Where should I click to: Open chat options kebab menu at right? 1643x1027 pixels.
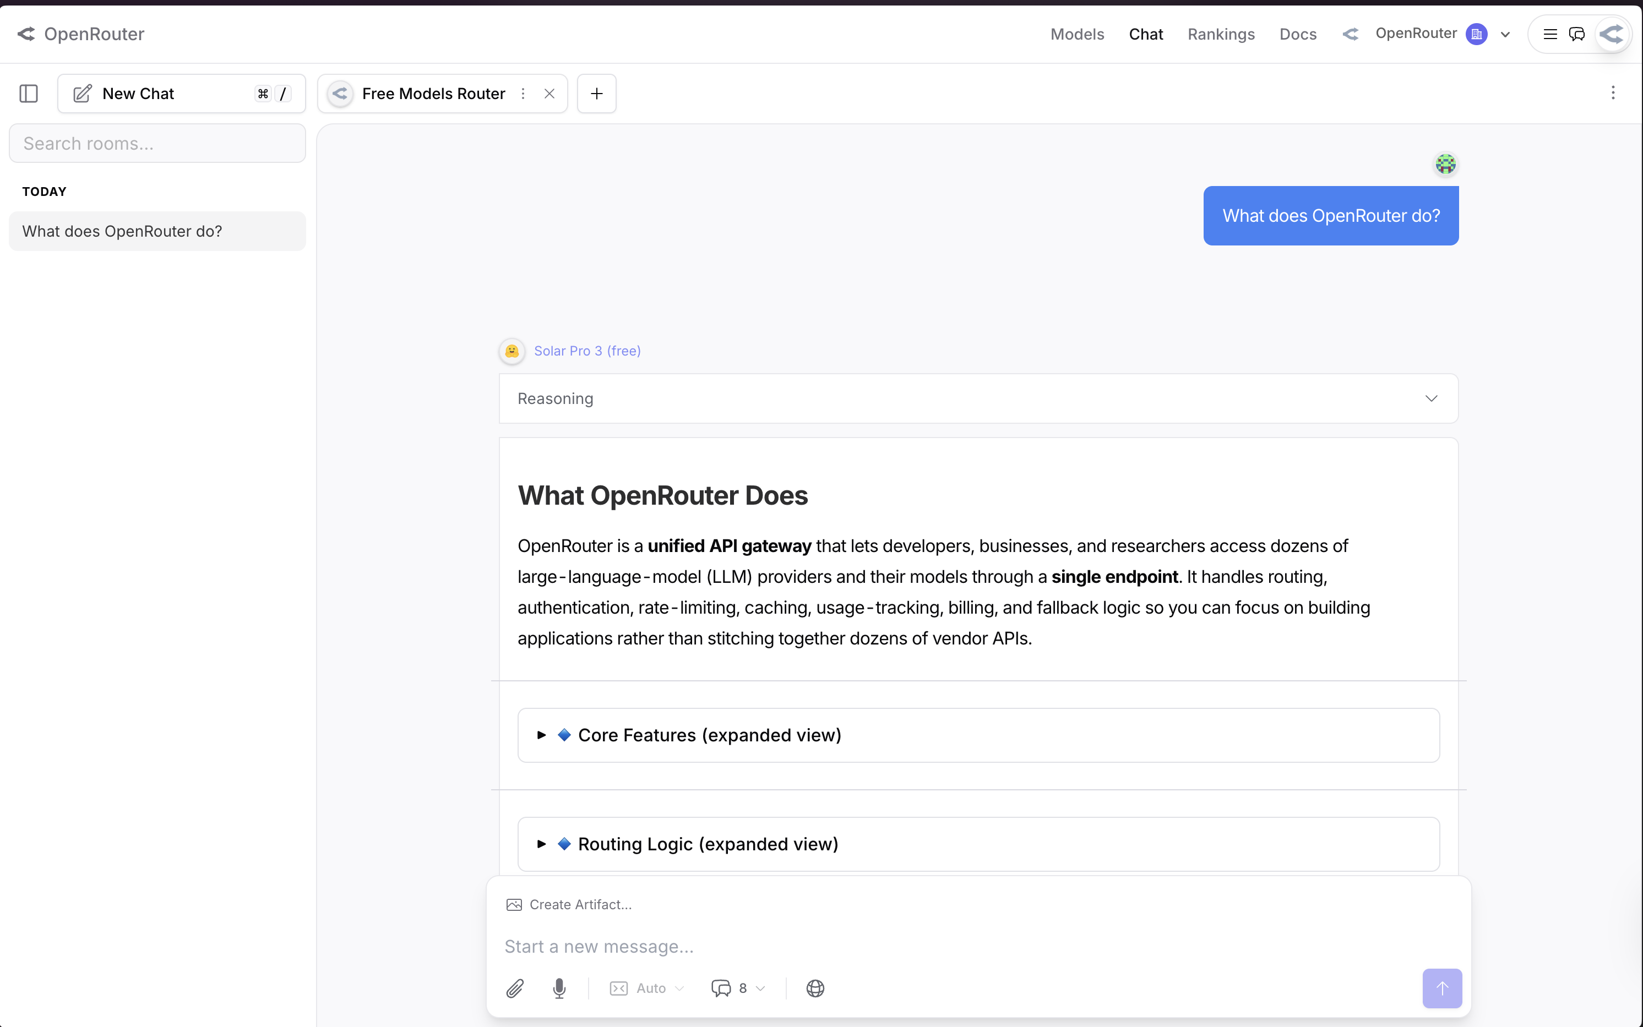click(x=1613, y=93)
